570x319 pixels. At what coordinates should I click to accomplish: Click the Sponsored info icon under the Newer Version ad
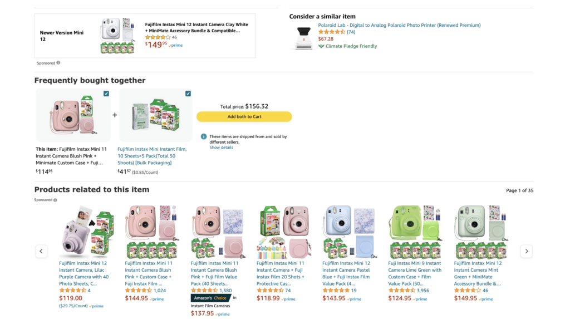(58, 63)
